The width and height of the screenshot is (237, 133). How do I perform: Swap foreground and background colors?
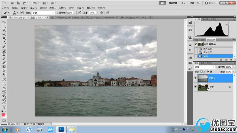(x=6, y=111)
